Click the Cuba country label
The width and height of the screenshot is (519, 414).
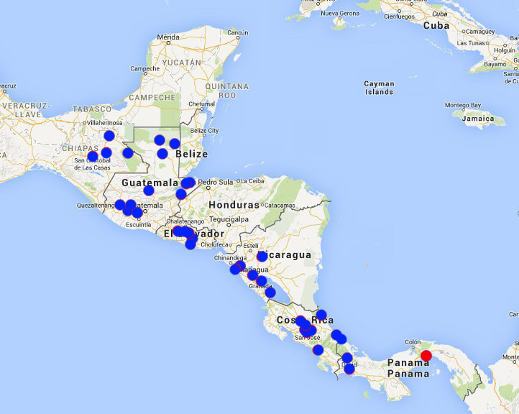coord(436,25)
